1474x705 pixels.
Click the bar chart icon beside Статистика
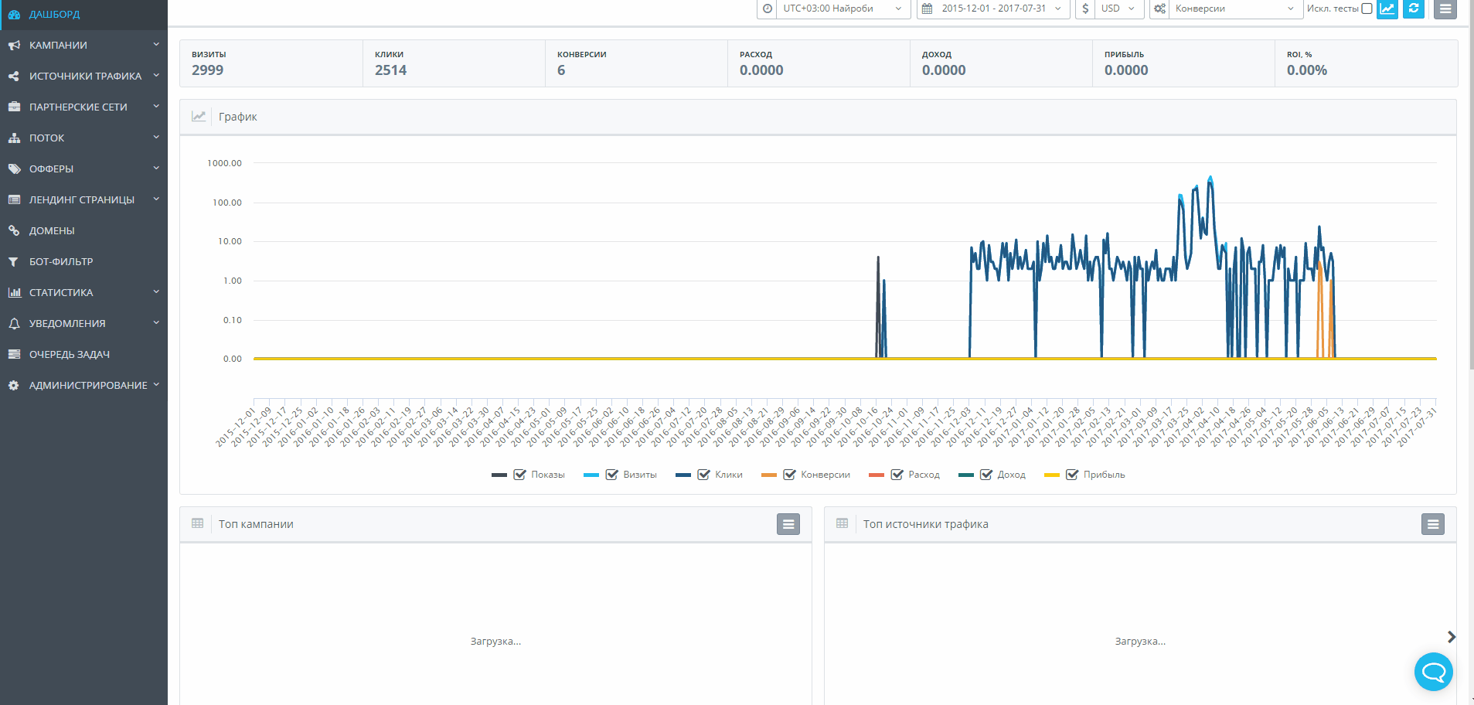(14, 292)
